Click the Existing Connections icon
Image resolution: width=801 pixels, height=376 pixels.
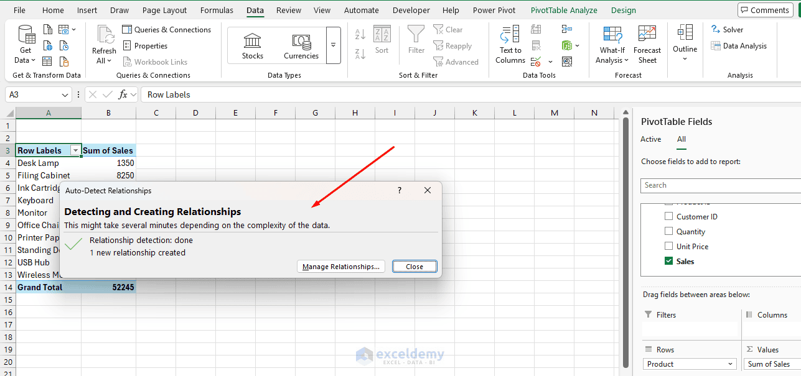(63, 62)
